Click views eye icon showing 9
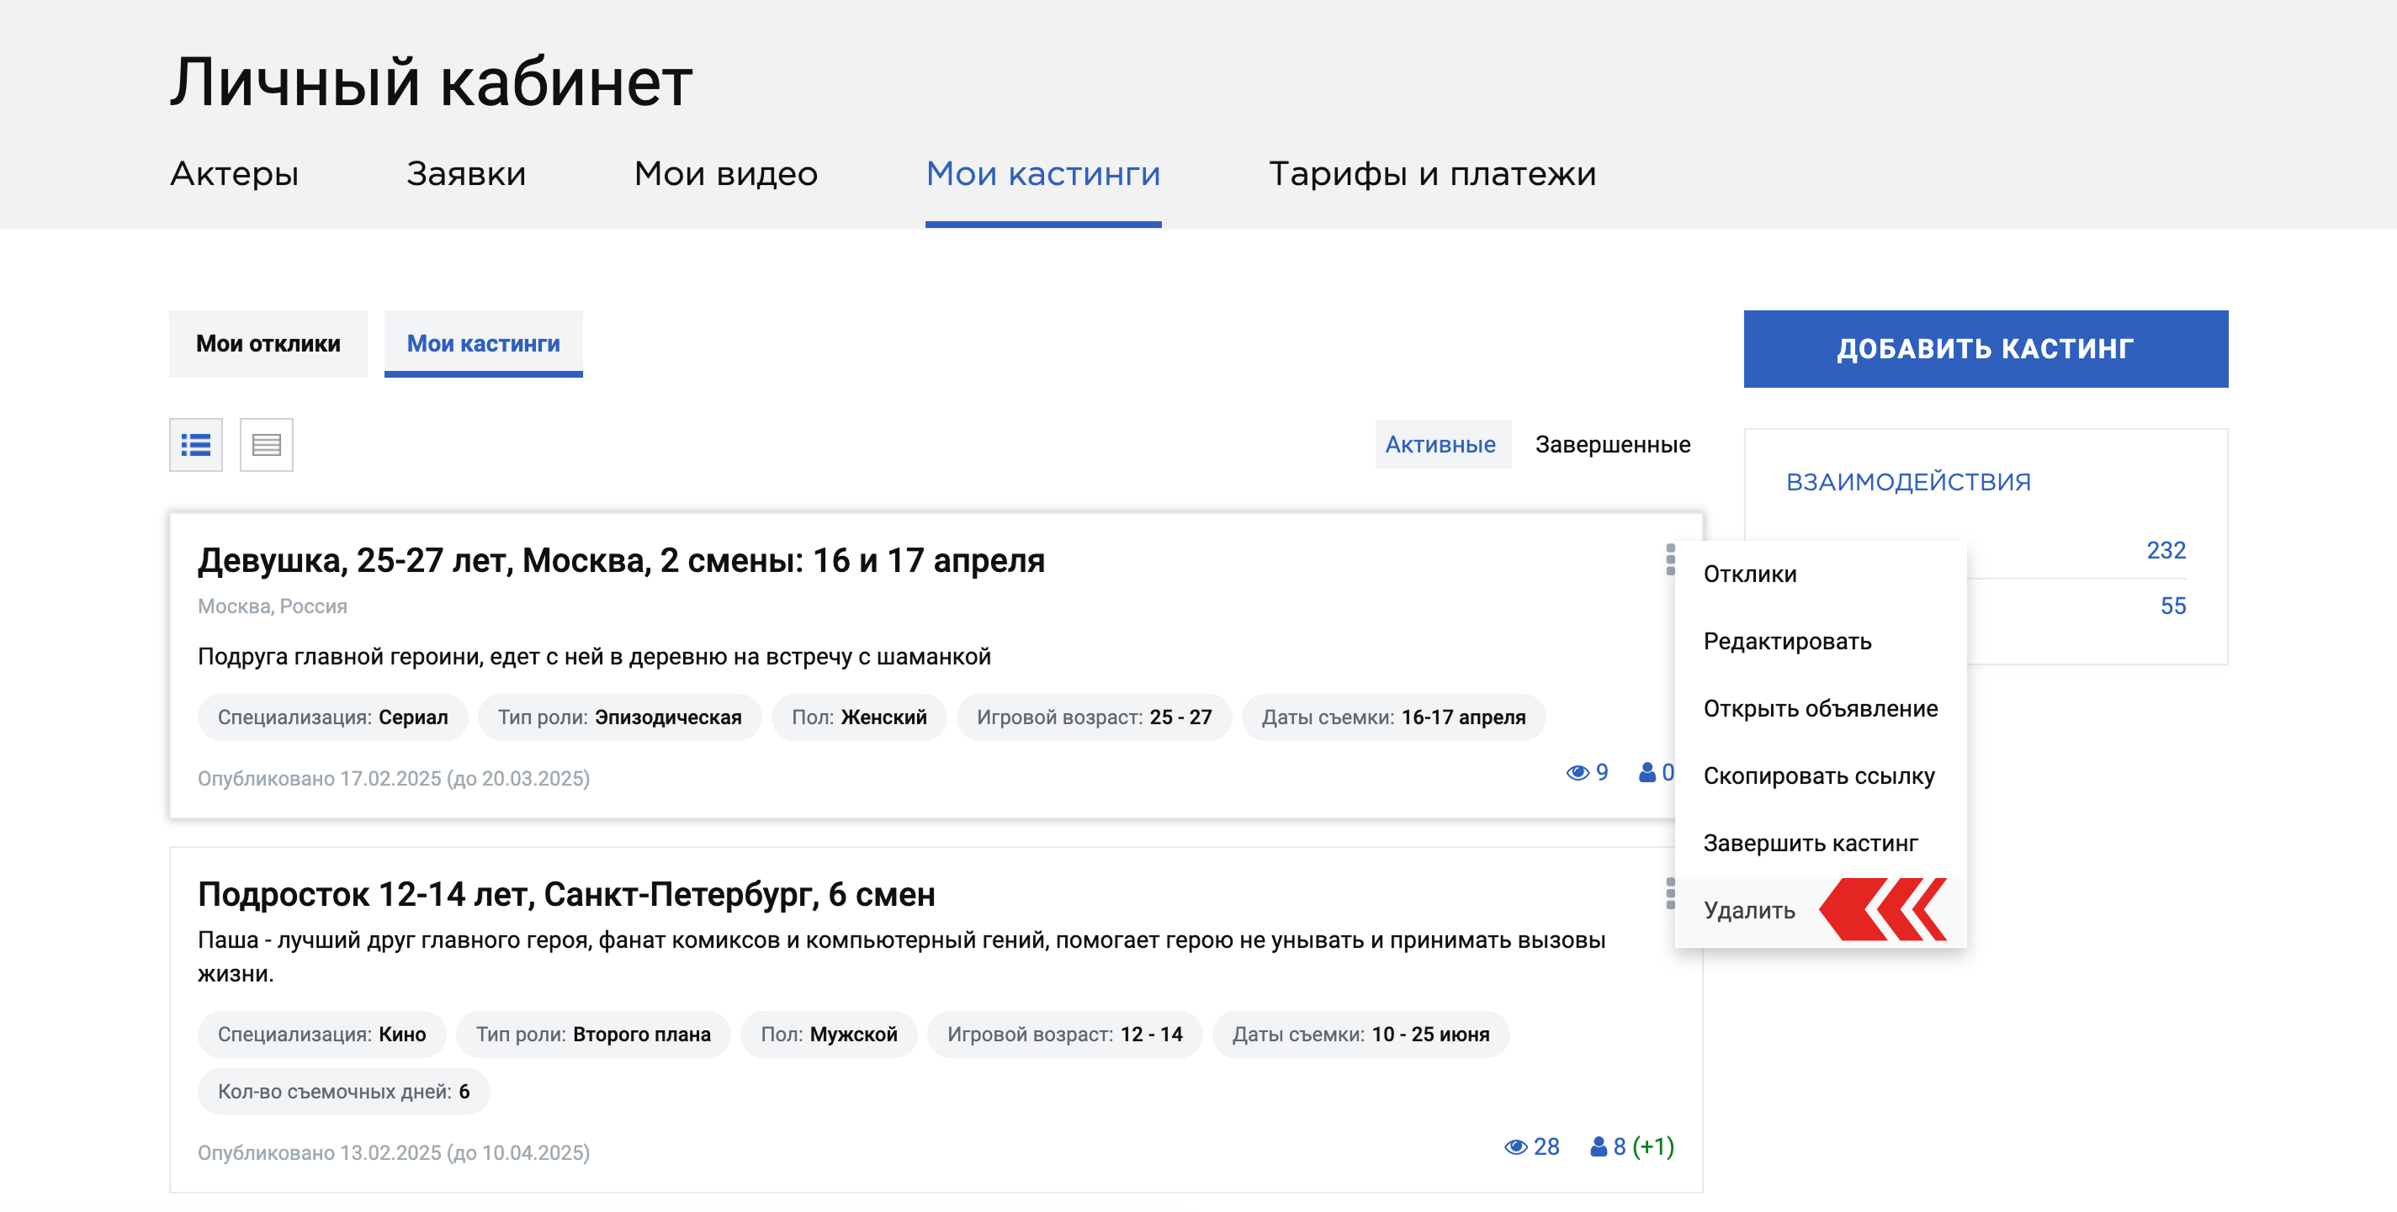The image size is (2397, 1212). point(1578,772)
